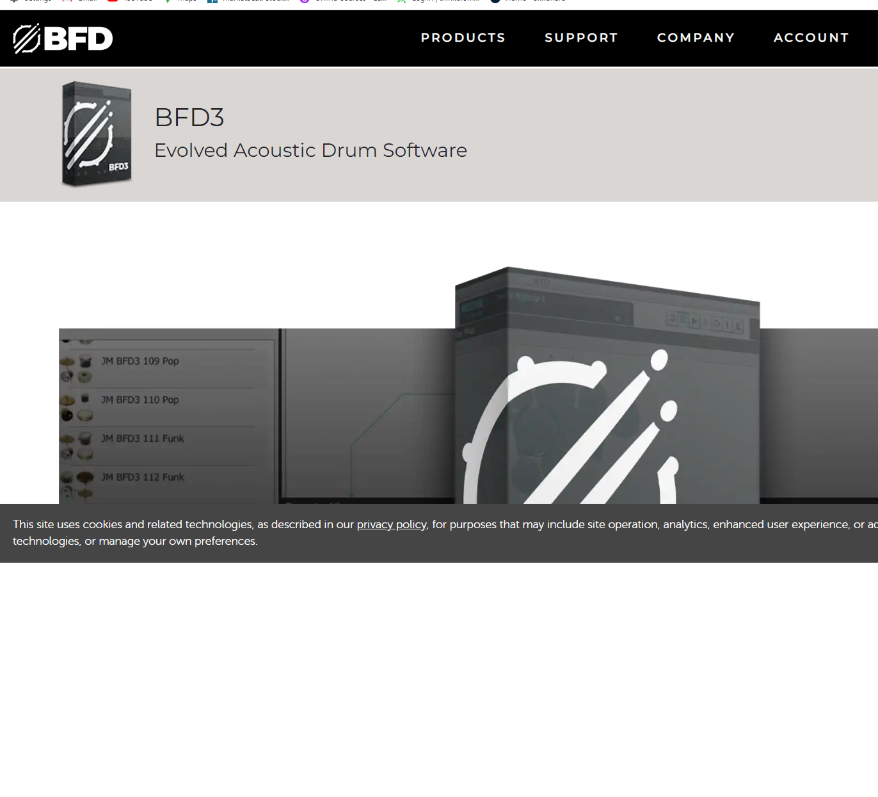Open the SUPPORT menu

(x=581, y=38)
